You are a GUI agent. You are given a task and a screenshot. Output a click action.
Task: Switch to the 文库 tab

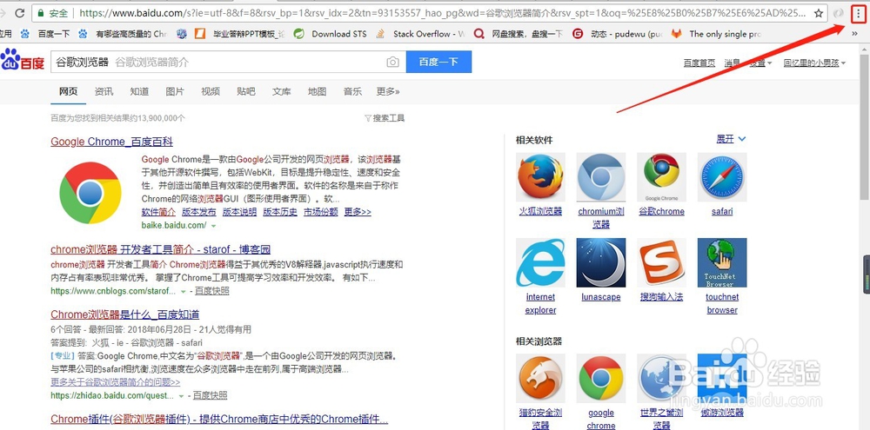[x=281, y=91]
